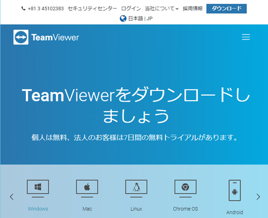Expand the 当社について dropdown
This screenshot has width=268, height=218.
(x=162, y=9)
